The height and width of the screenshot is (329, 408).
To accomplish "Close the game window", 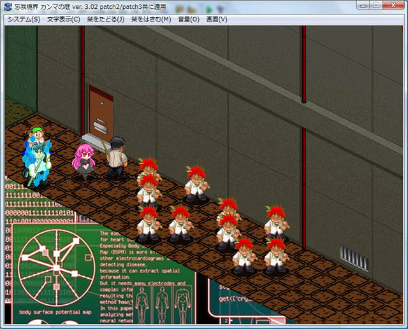I will (x=393, y=5).
